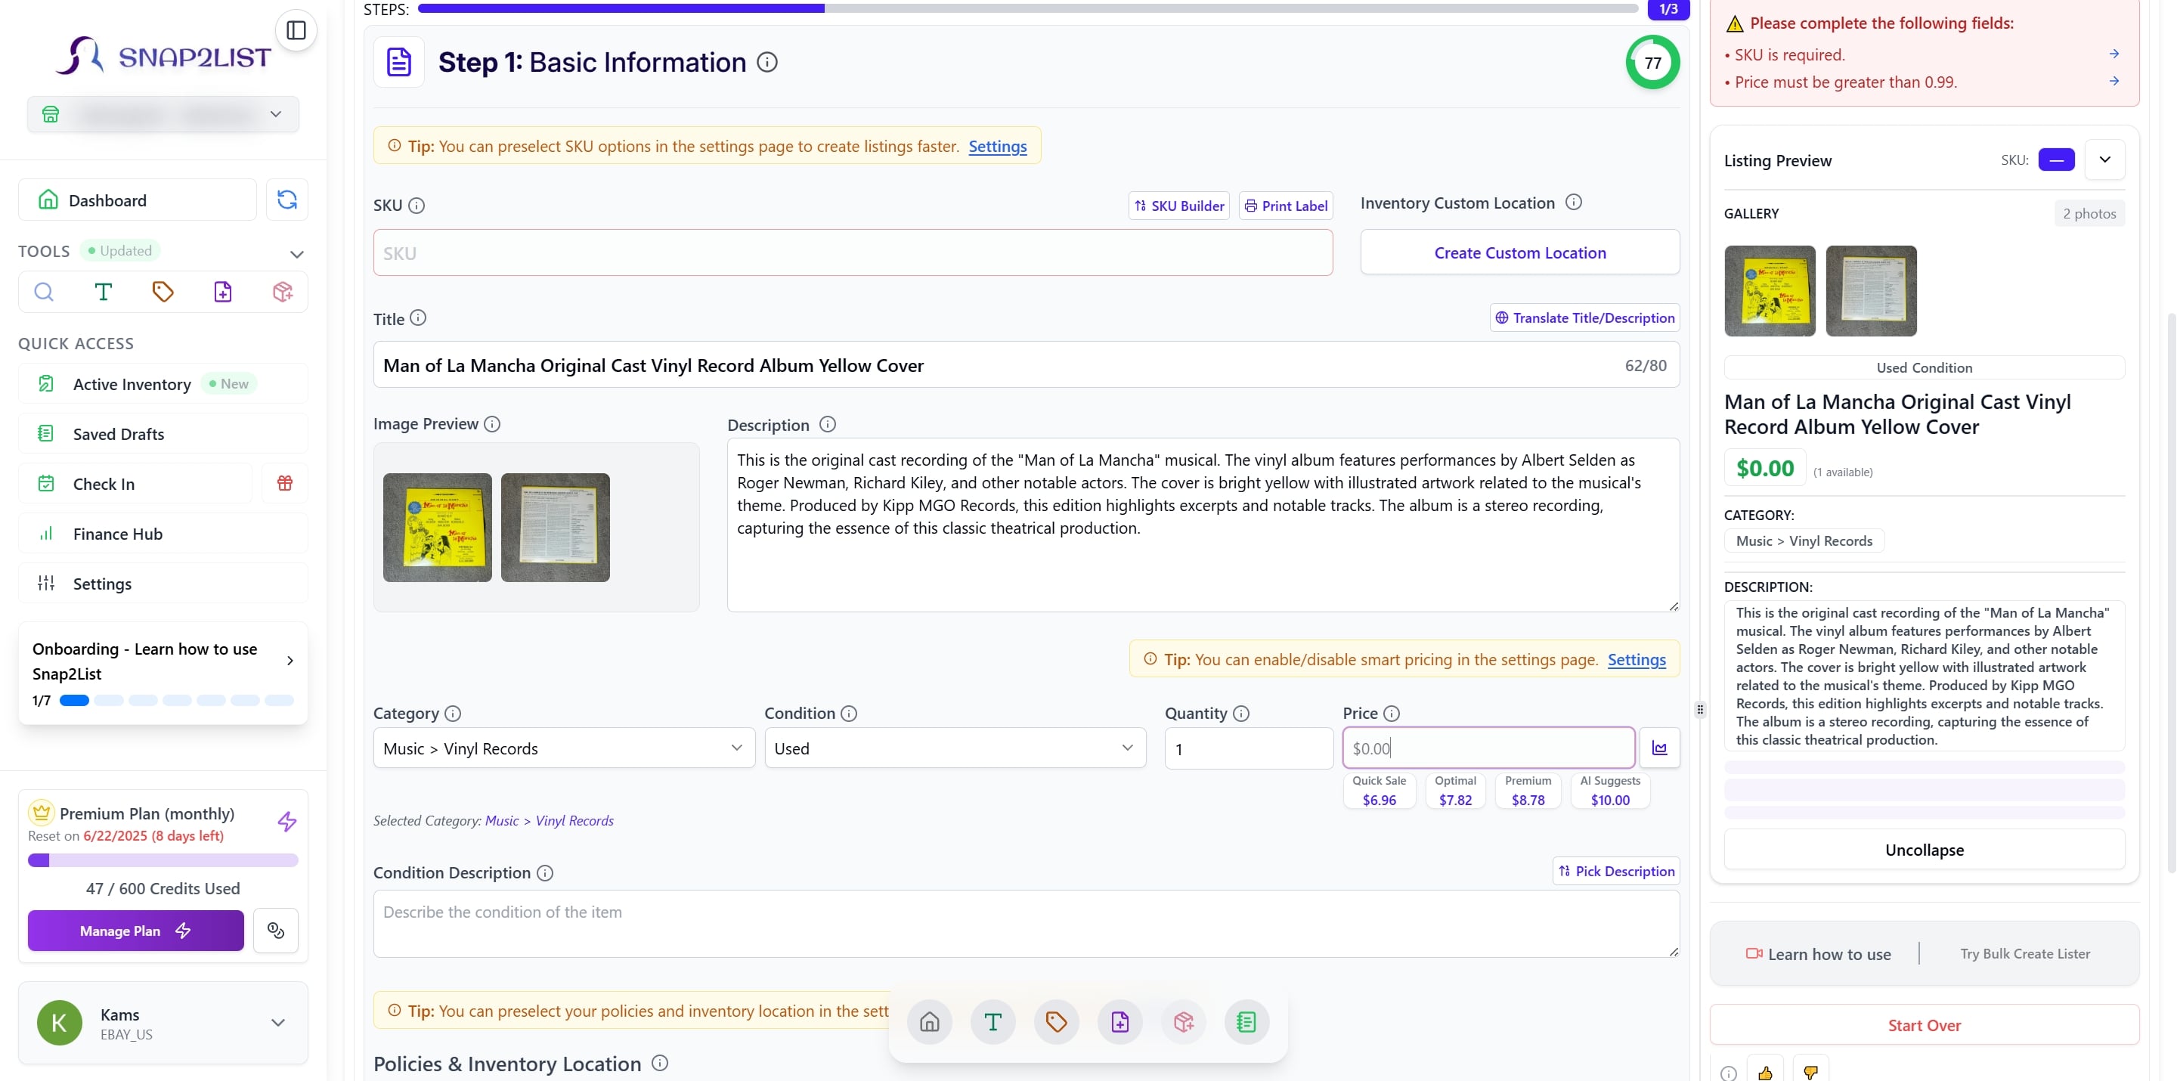Viewport: 2177px width, 1081px height.
Task: Expand the Kams EBAY_US account menu
Action: (277, 1023)
